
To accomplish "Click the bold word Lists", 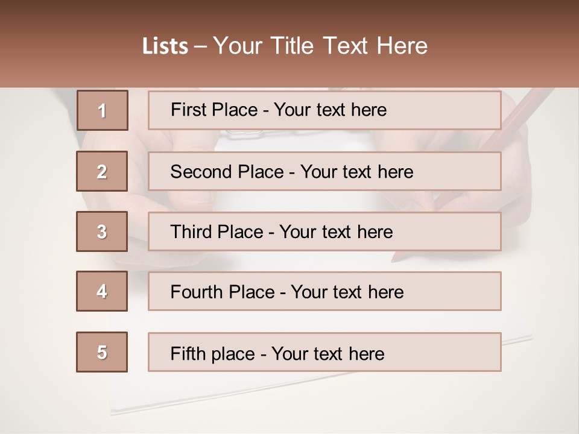I will [165, 46].
